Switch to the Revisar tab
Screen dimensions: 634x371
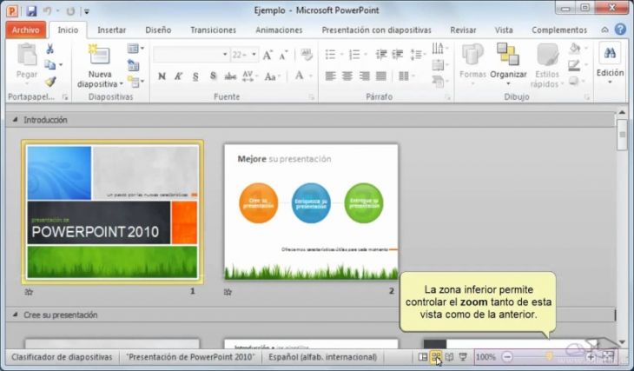463,30
